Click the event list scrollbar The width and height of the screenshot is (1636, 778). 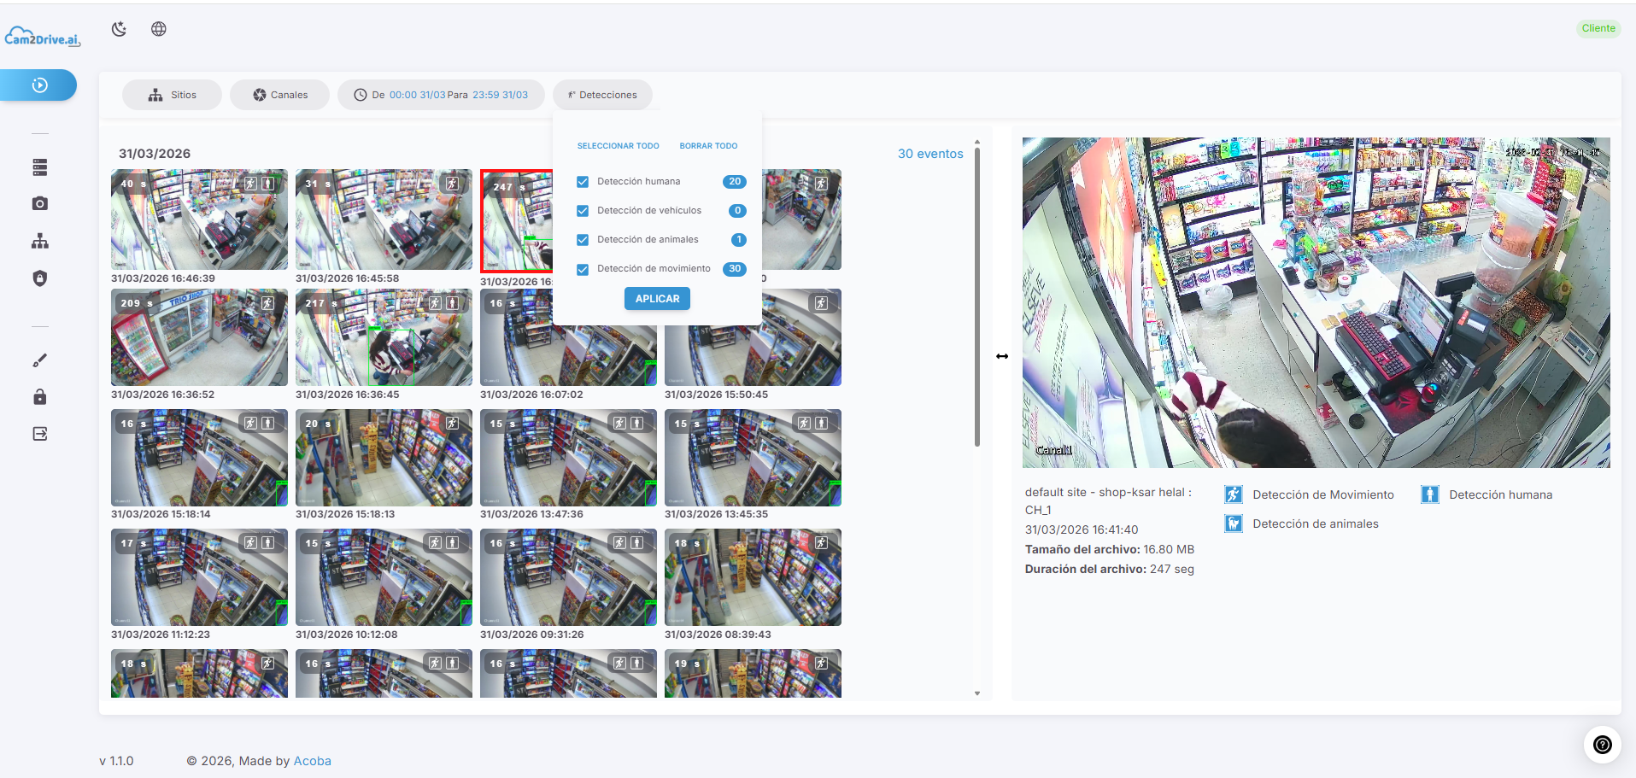[977, 297]
